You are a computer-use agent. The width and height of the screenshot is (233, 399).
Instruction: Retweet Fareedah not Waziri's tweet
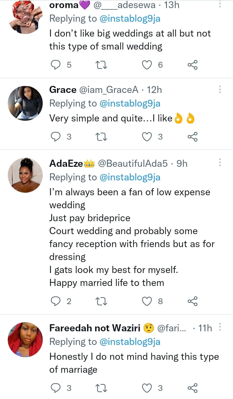pos(102,388)
